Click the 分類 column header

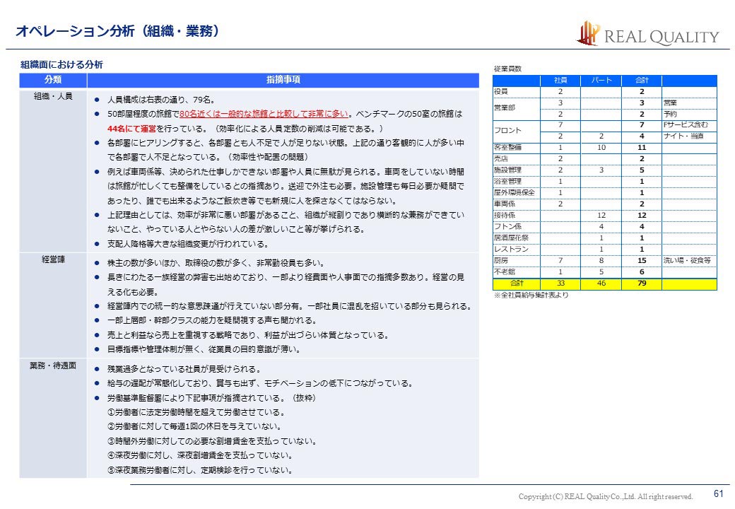53,80
